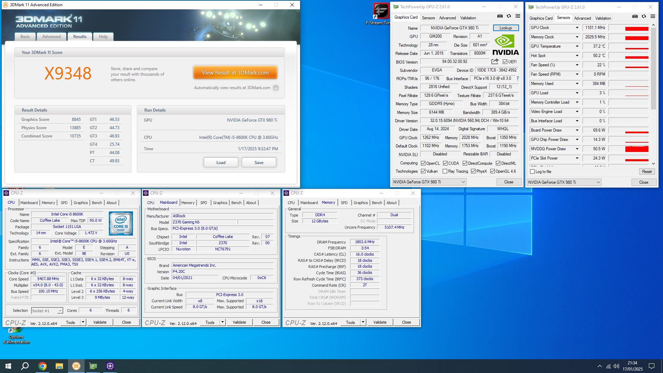
Task: Click refresh icon in GPU-Z Graphics Card window
Action: tap(509, 16)
